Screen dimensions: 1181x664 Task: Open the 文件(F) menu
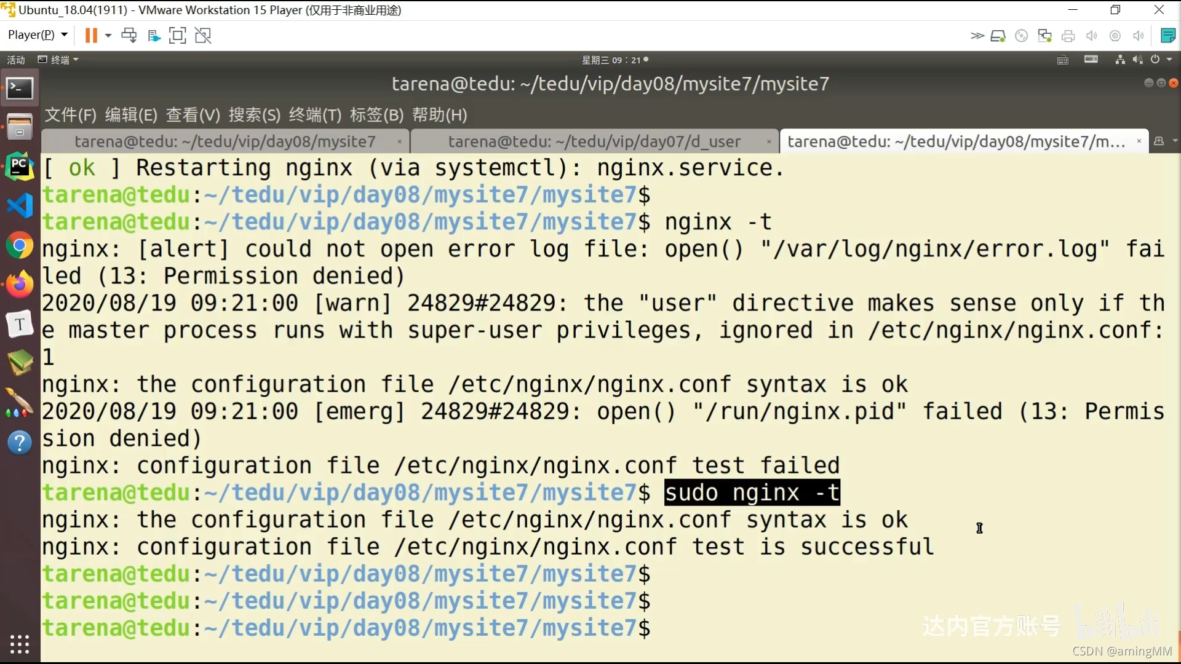(x=71, y=115)
